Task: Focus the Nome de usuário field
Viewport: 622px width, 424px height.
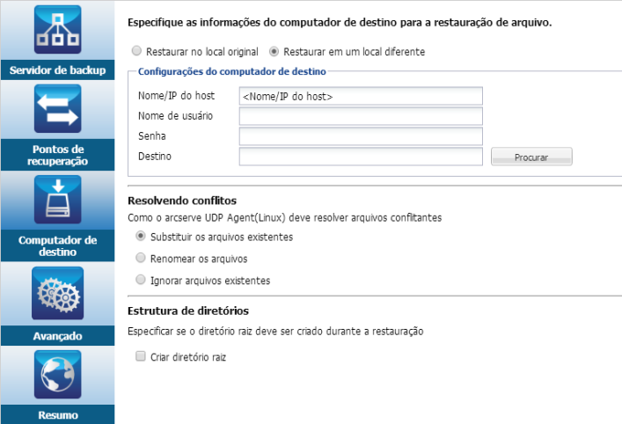Action: [361, 116]
